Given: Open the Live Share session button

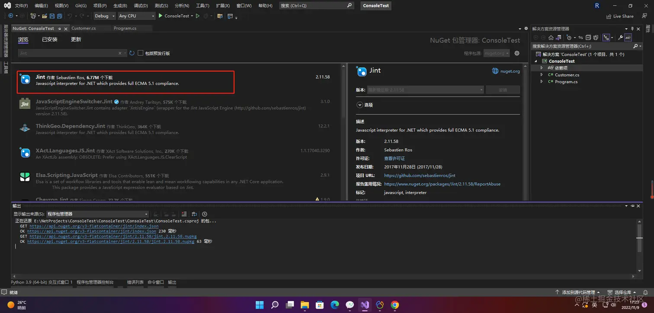Looking at the screenshot, I should (620, 16).
